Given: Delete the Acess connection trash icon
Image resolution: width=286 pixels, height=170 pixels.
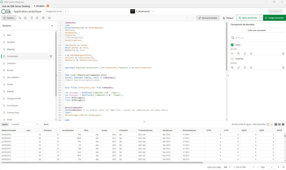Looking at the screenshot, I should click(x=283, y=54).
